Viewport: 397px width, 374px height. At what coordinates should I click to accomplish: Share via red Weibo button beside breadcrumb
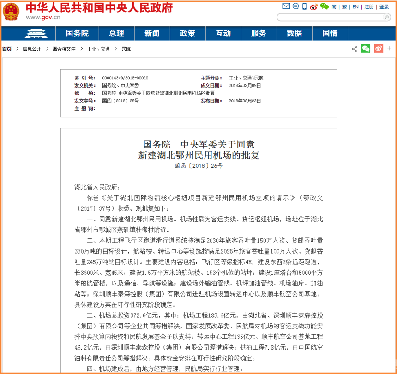coord(379,48)
